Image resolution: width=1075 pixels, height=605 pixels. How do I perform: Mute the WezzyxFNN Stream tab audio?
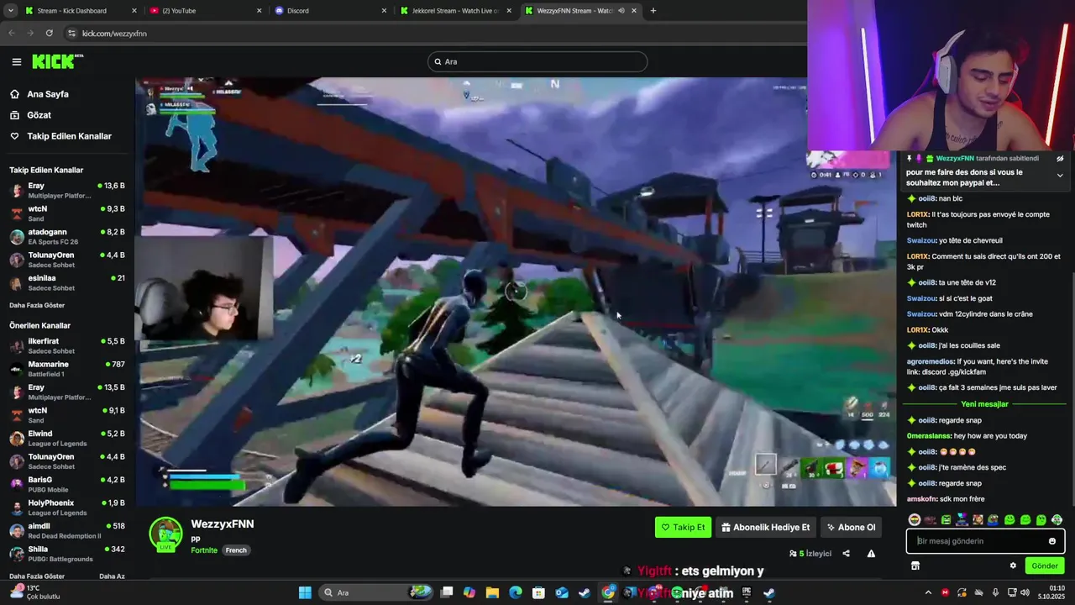(x=621, y=11)
